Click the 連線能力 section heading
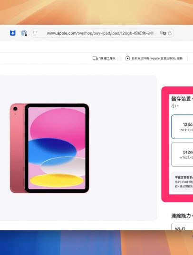This screenshot has width=193, height=255. pyautogui.click(x=181, y=216)
